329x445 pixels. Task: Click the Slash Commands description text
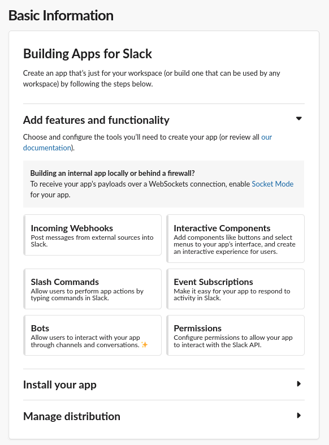[87, 295]
